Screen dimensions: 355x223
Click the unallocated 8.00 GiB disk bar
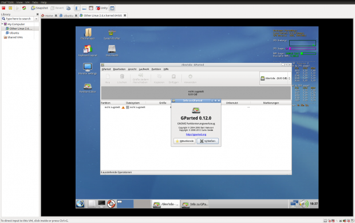[x=196, y=93]
